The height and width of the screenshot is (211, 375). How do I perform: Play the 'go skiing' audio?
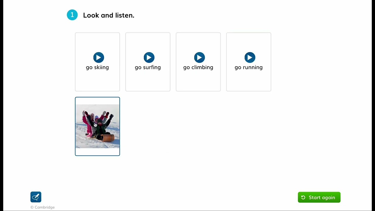pyautogui.click(x=98, y=57)
